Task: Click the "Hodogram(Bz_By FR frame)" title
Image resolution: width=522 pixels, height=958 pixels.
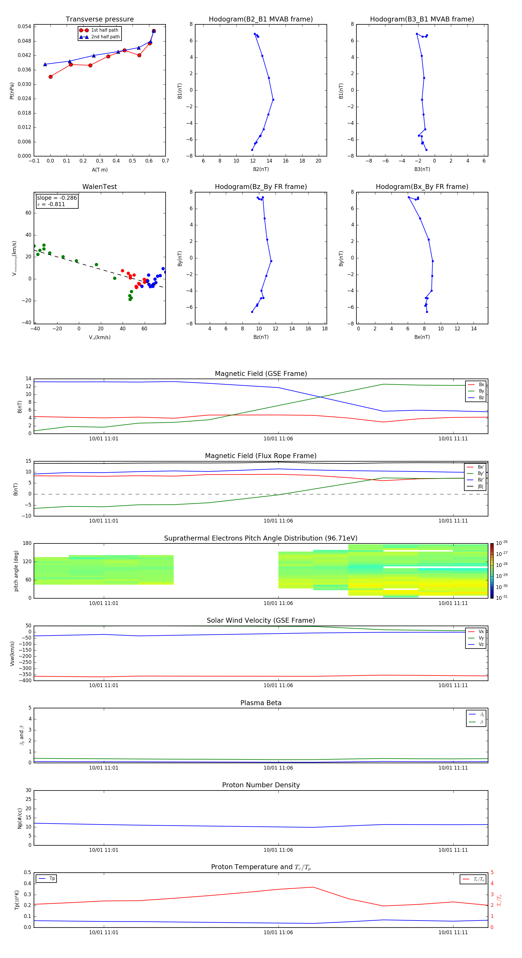Action: coord(261,187)
